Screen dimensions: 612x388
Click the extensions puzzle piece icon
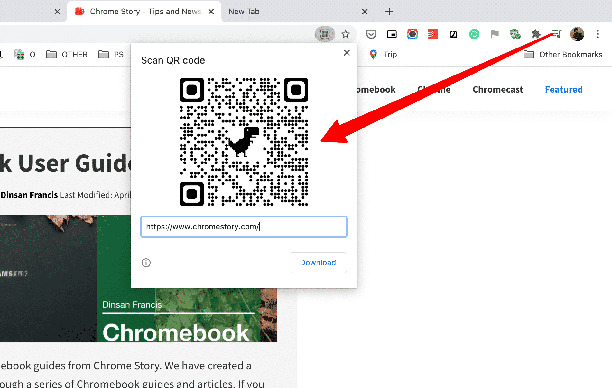(x=536, y=34)
